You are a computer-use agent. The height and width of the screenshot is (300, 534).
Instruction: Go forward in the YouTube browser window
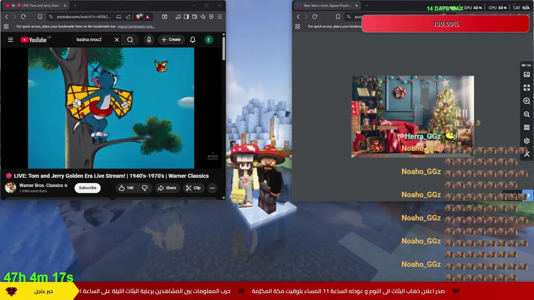pyautogui.click(x=15, y=17)
